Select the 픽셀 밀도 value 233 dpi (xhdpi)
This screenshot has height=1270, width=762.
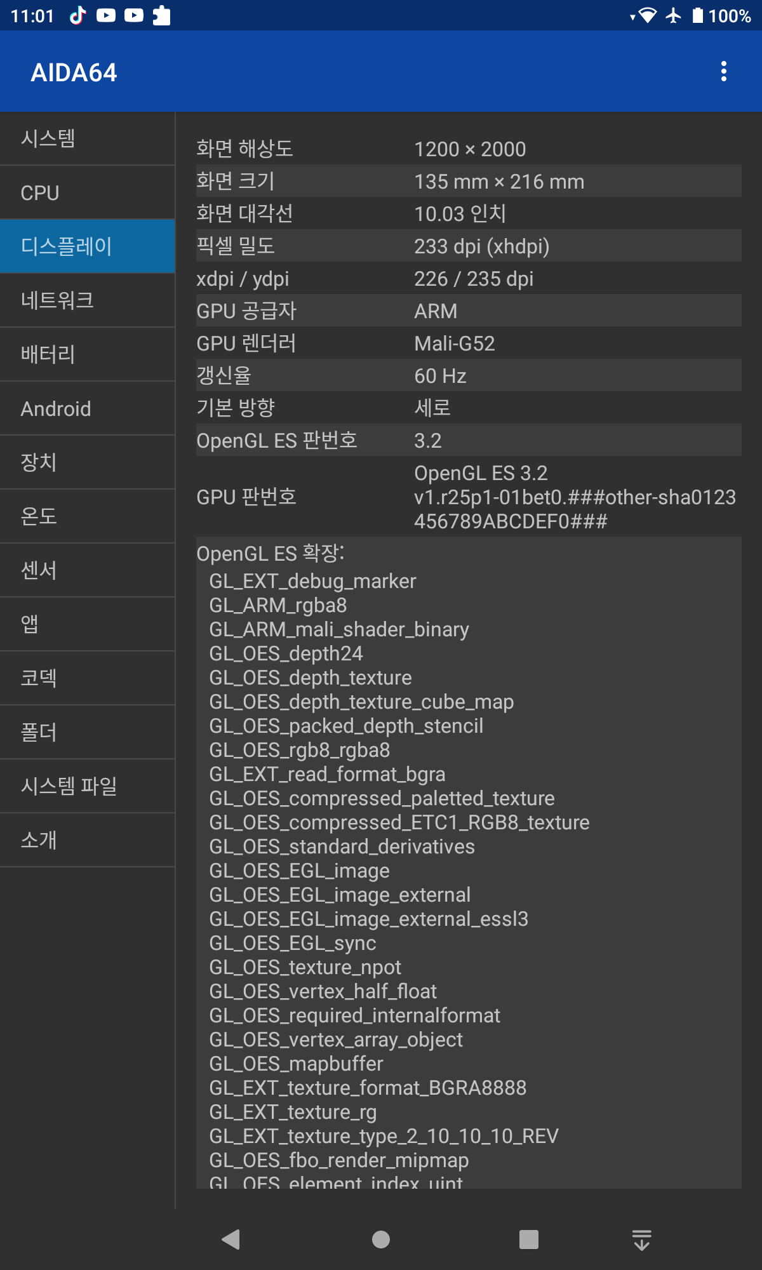point(482,246)
